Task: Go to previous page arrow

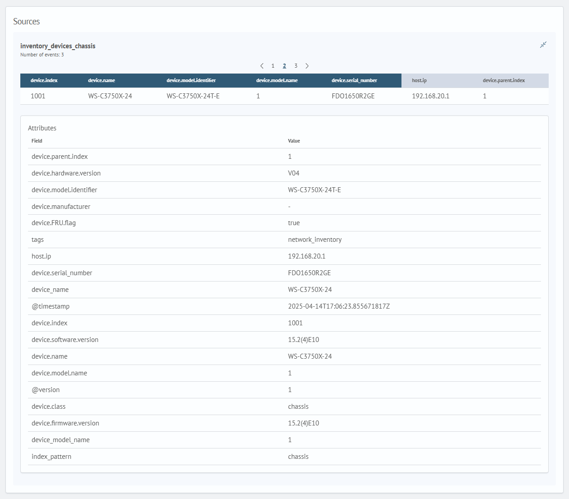Action: pyautogui.click(x=262, y=66)
